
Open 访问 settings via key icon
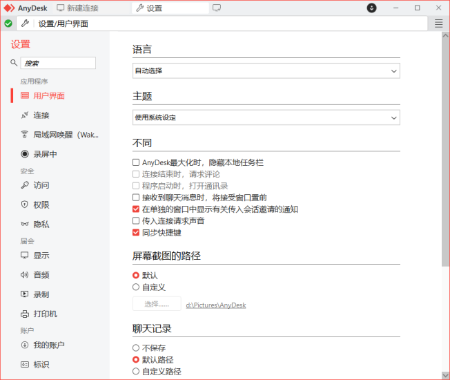[25, 185]
